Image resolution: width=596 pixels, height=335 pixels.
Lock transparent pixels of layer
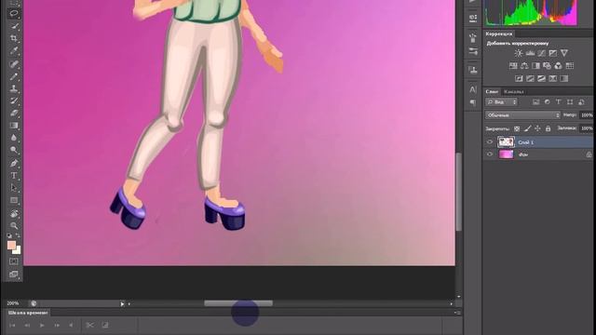pyautogui.click(x=517, y=128)
